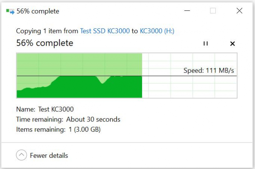This screenshot has height=169, width=255.
Task: Pause the file copy operation
Action: [x=205, y=43]
